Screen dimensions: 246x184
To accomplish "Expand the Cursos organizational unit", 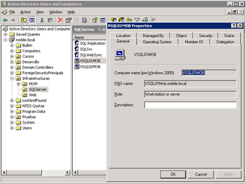I will tap(12, 56).
